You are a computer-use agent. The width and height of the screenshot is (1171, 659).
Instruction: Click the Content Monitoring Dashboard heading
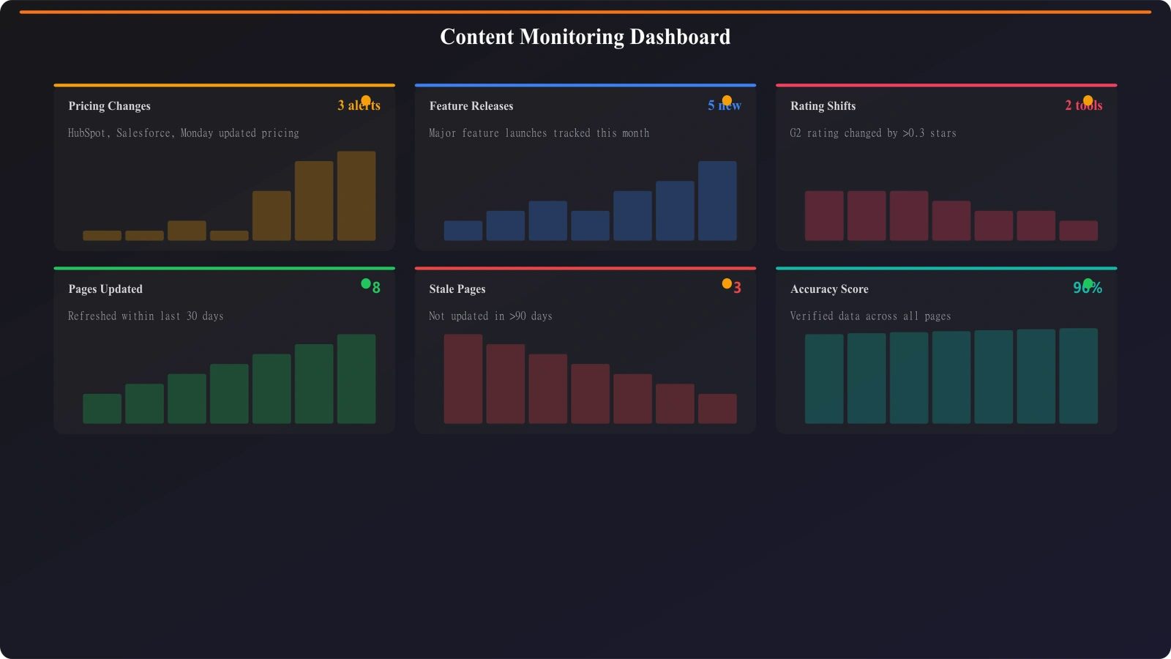pyautogui.click(x=585, y=37)
